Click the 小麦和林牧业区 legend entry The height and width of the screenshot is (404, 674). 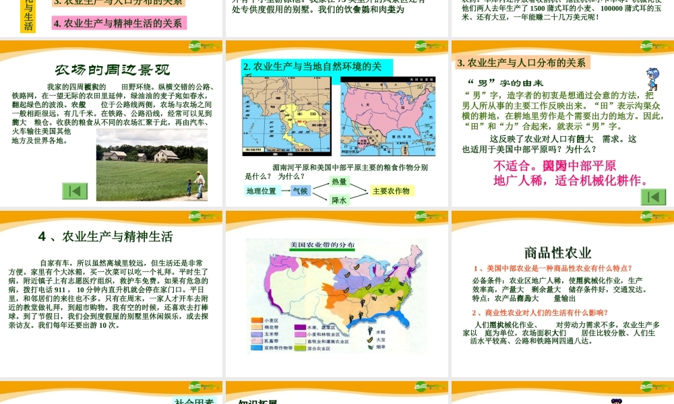point(317,334)
